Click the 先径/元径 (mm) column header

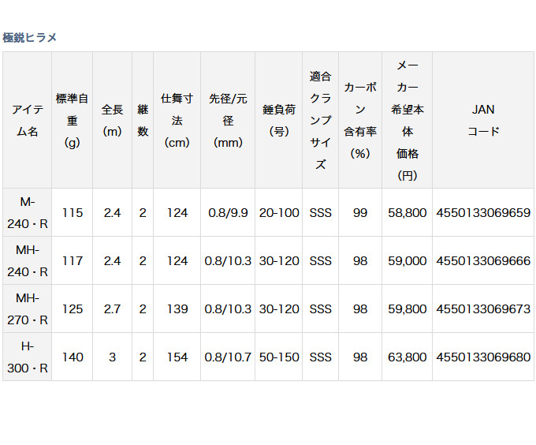228,121
